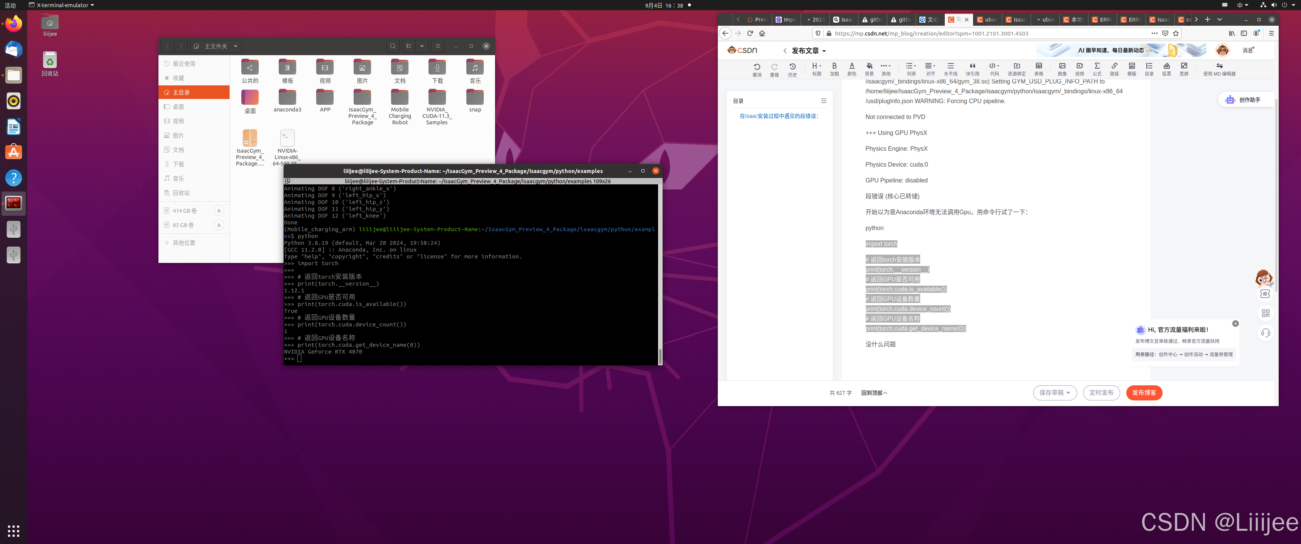Insert a horizontal rule via 水平线 icon
Viewport: 1301px width, 544px height.
pyautogui.click(x=950, y=68)
